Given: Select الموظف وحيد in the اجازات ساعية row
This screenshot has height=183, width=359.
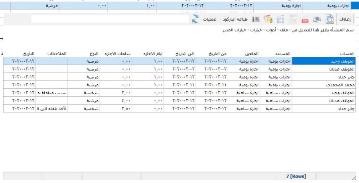Looking at the screenshot, I should tap(324, 93).
